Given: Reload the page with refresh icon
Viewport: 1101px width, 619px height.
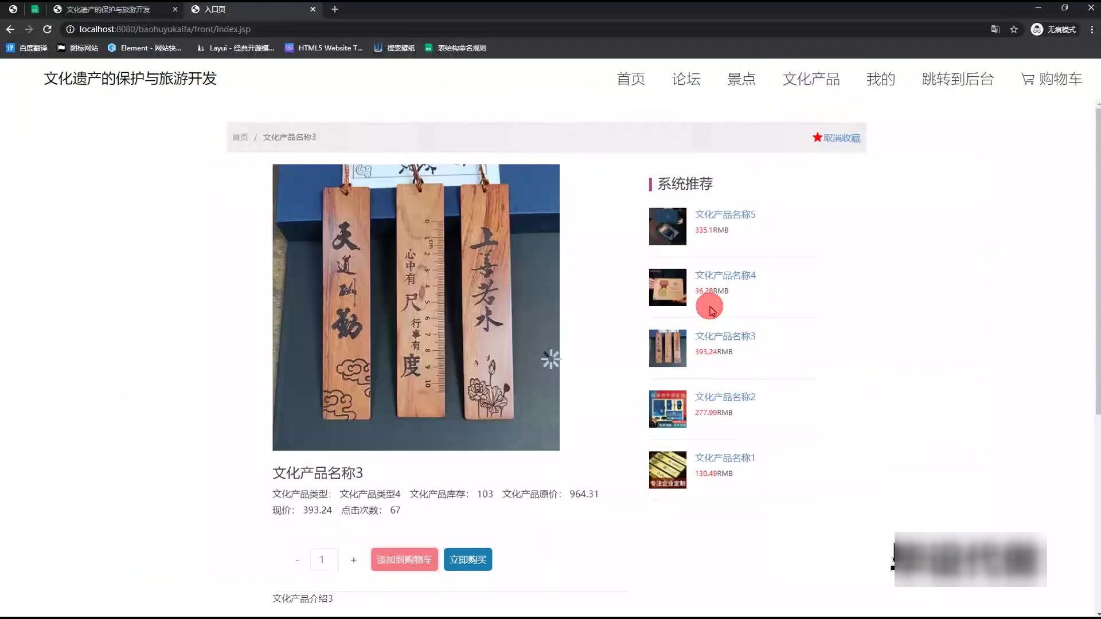Looking at the screenshot, I should [48, 29].
